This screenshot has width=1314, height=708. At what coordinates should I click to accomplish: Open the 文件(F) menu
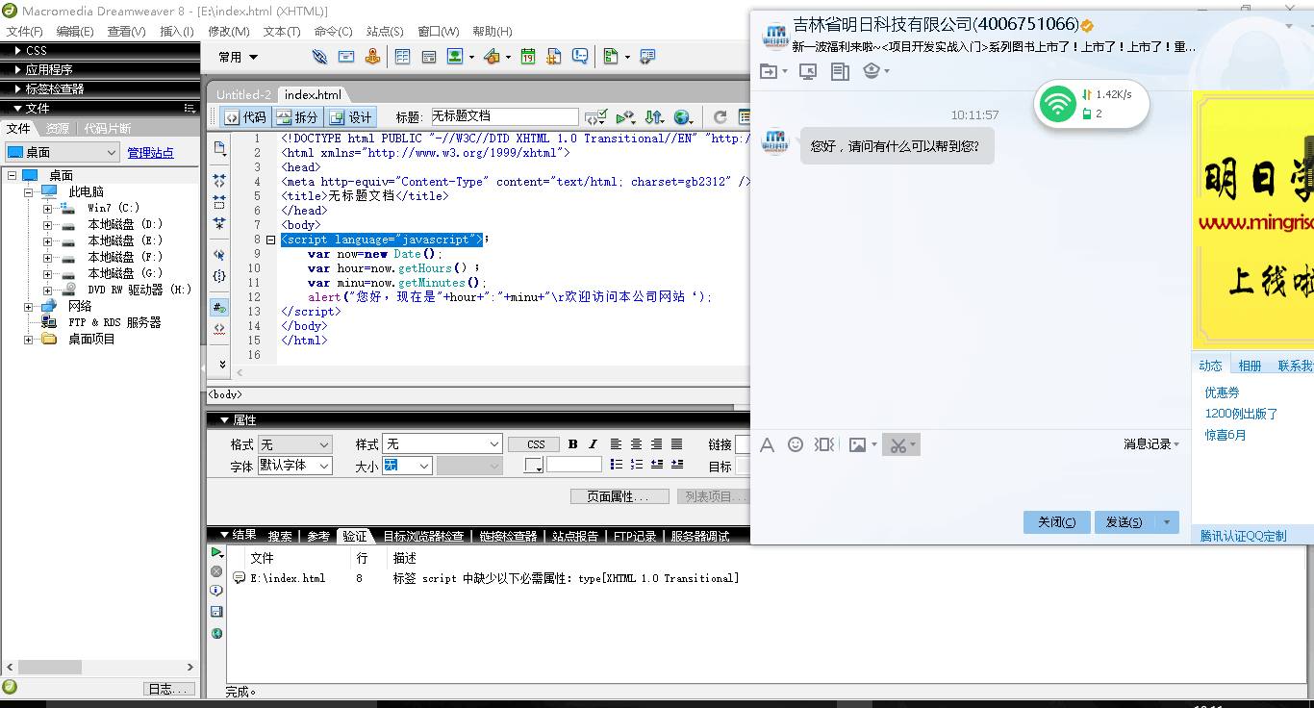pyautogui.click(x=24, y=32)
